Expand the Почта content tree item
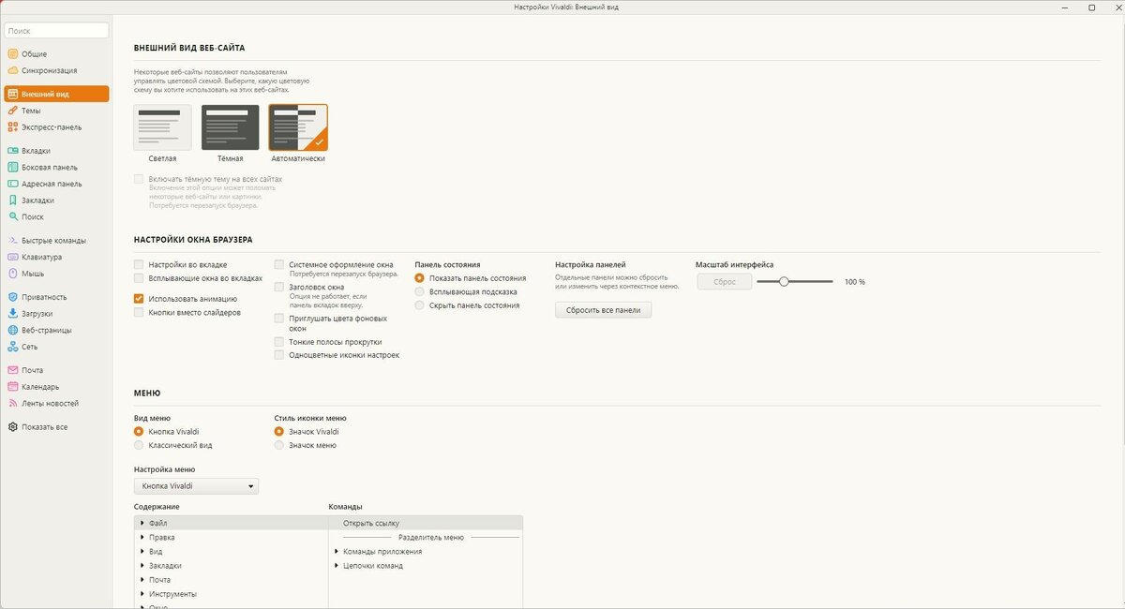Image resolution: width=1125 pixels, height=609 pixels. 142,580
